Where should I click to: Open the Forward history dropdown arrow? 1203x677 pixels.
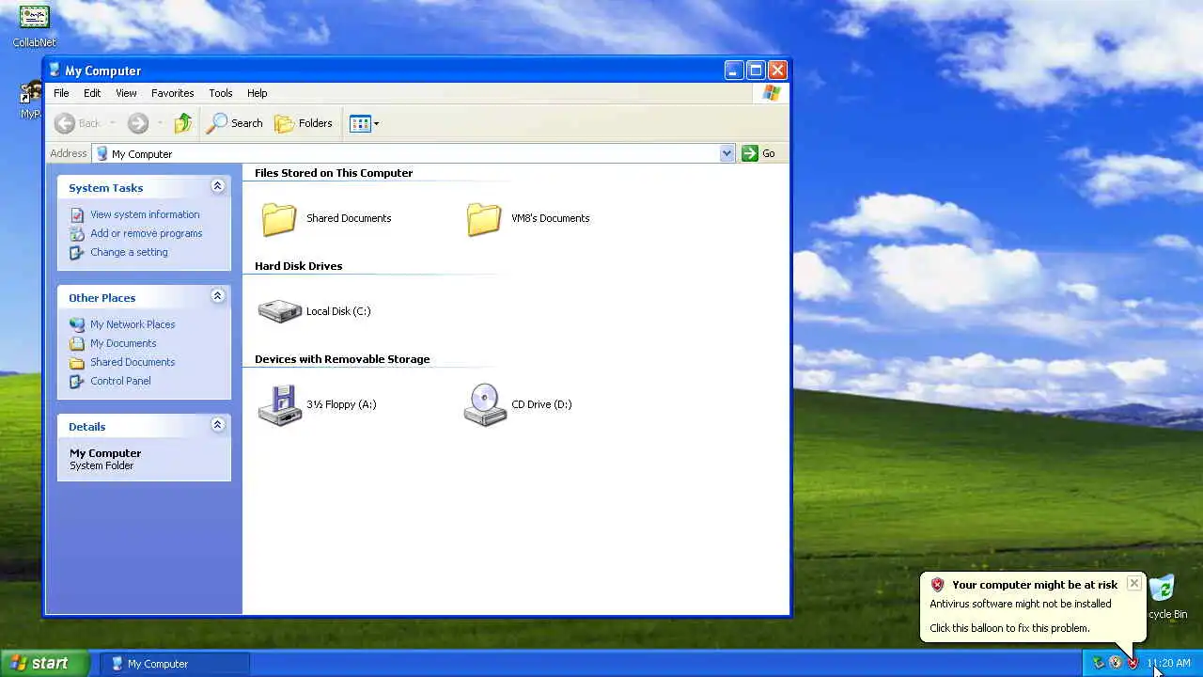tap(160, 123)
